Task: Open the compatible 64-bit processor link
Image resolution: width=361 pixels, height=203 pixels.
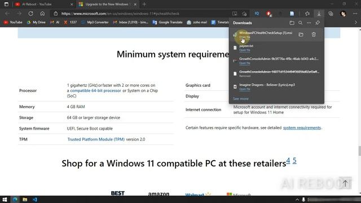Action: click(95, 90)
